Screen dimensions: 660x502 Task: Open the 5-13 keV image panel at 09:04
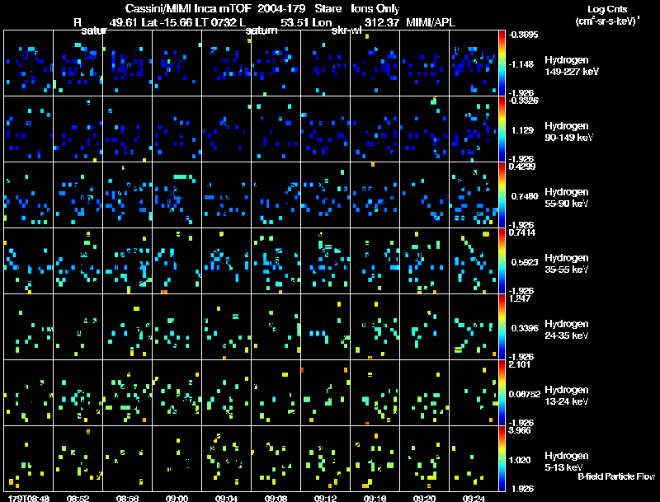pyautogui.click(x=226, y=459)
